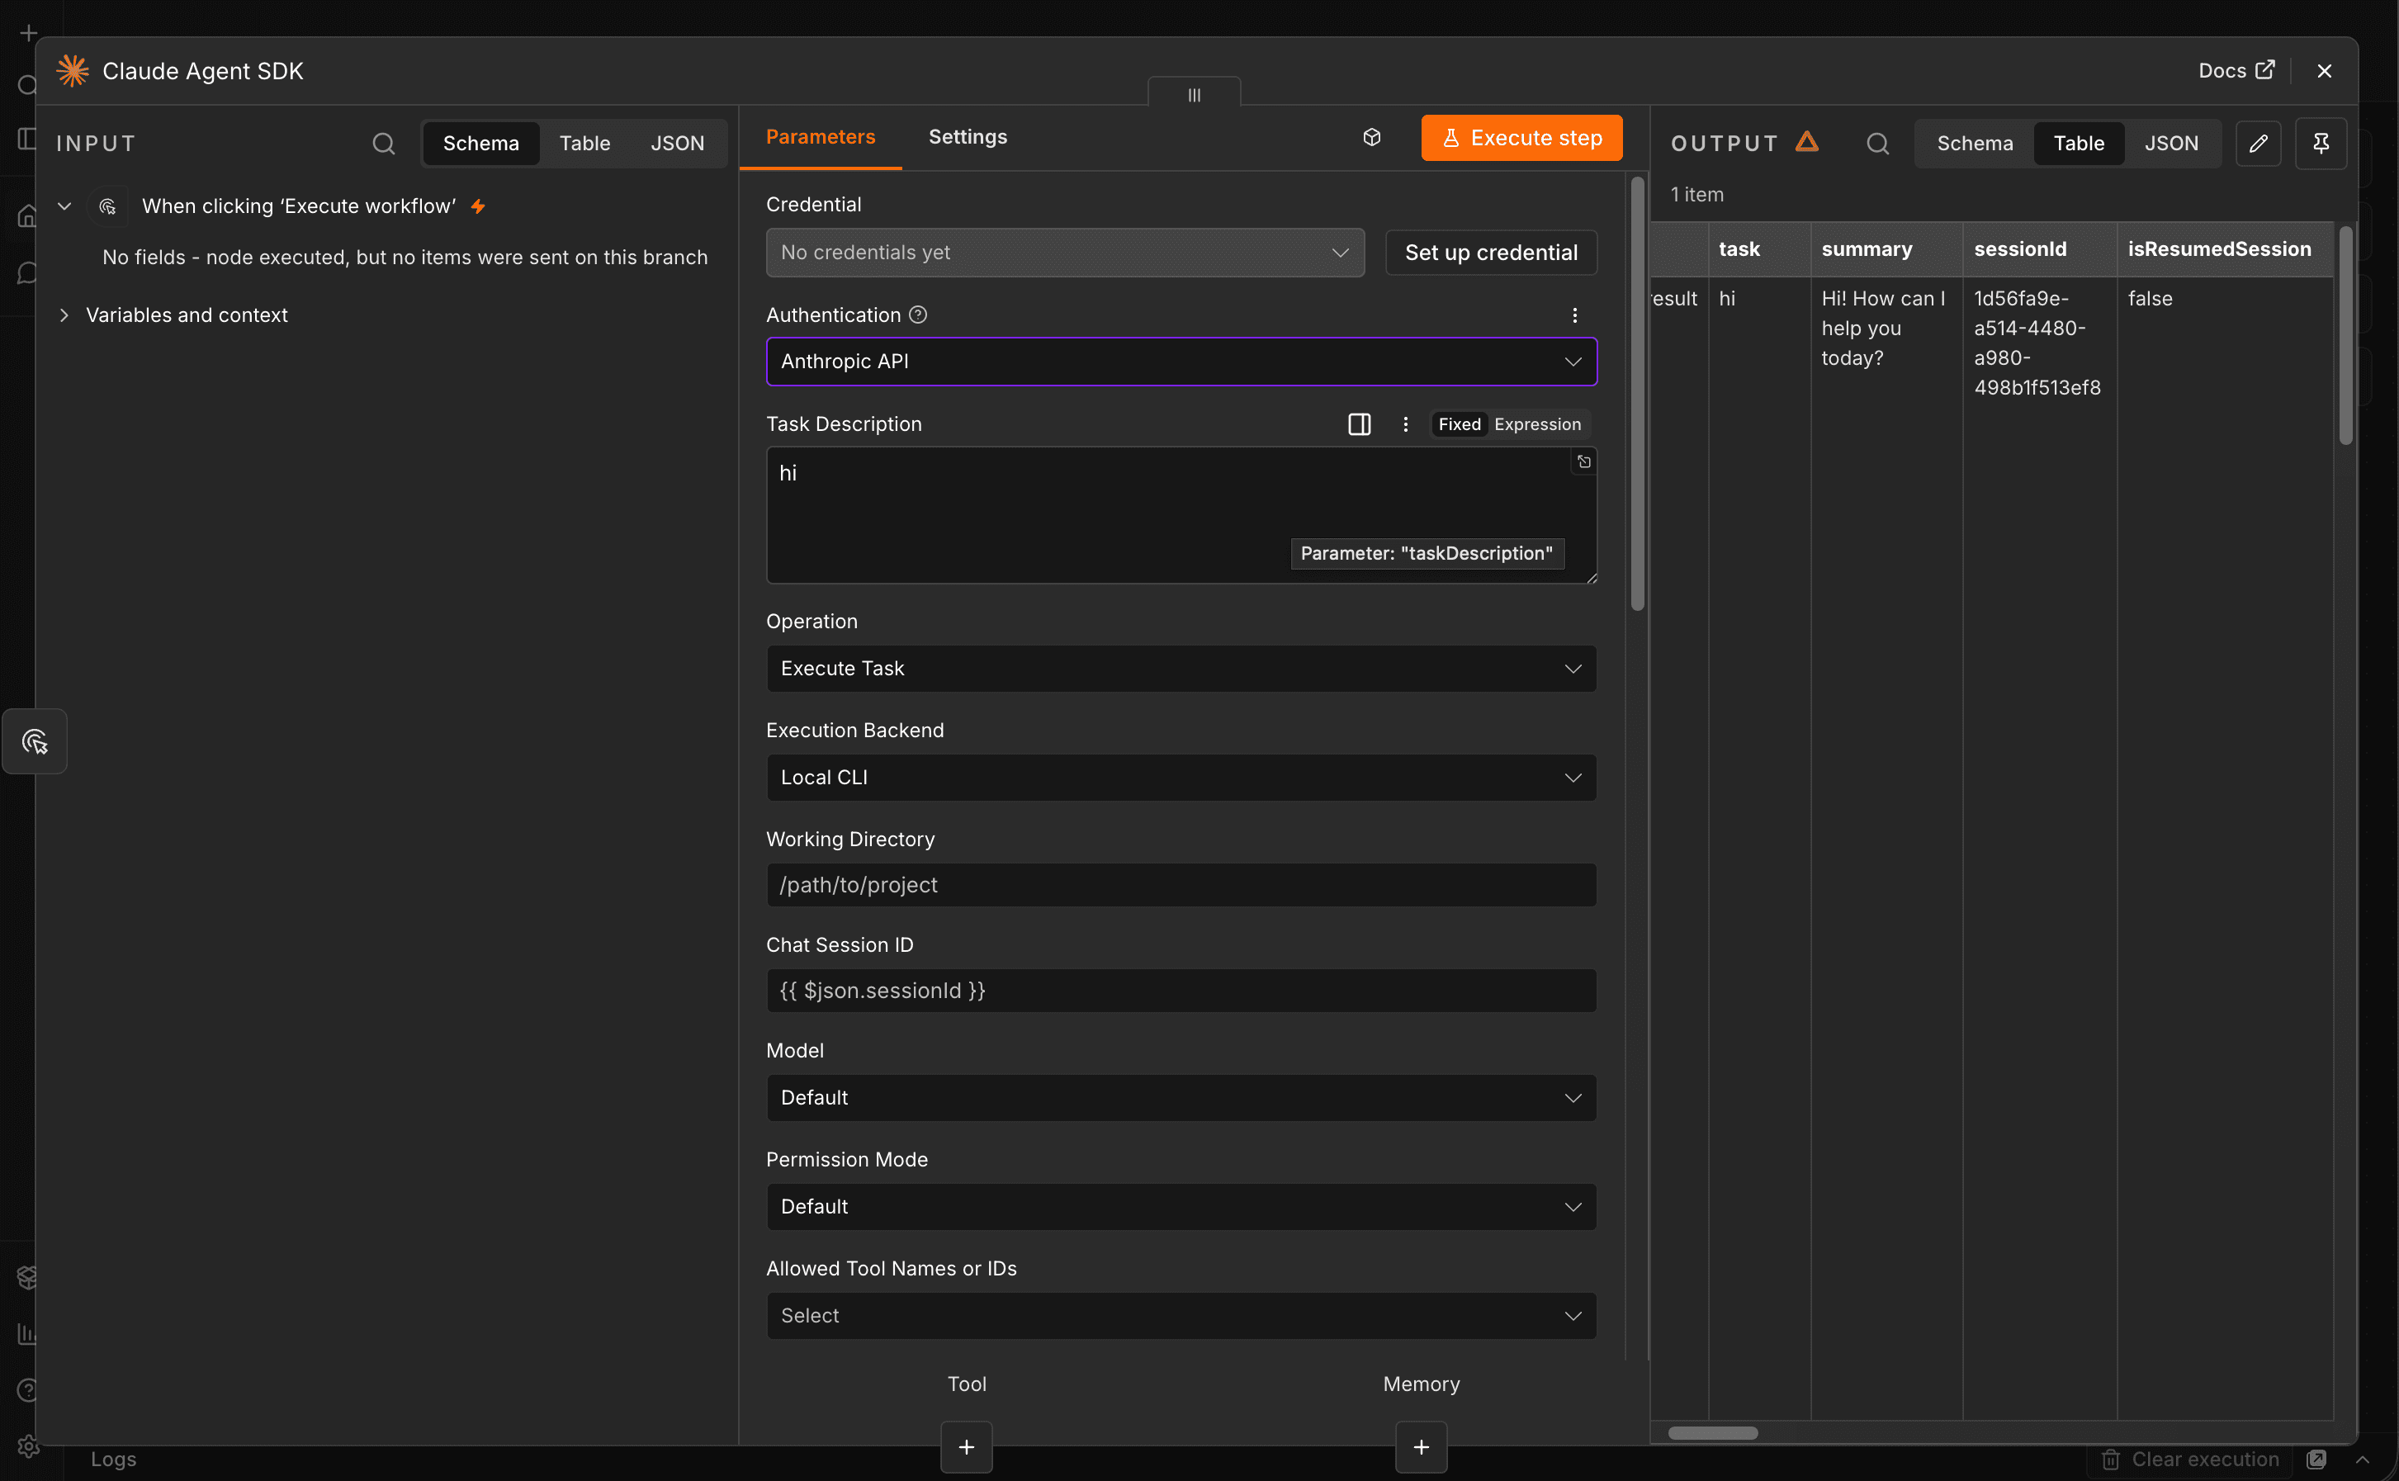
Task: Open the settings gear in left sidebar
Action: click(x=26, y=1446)
